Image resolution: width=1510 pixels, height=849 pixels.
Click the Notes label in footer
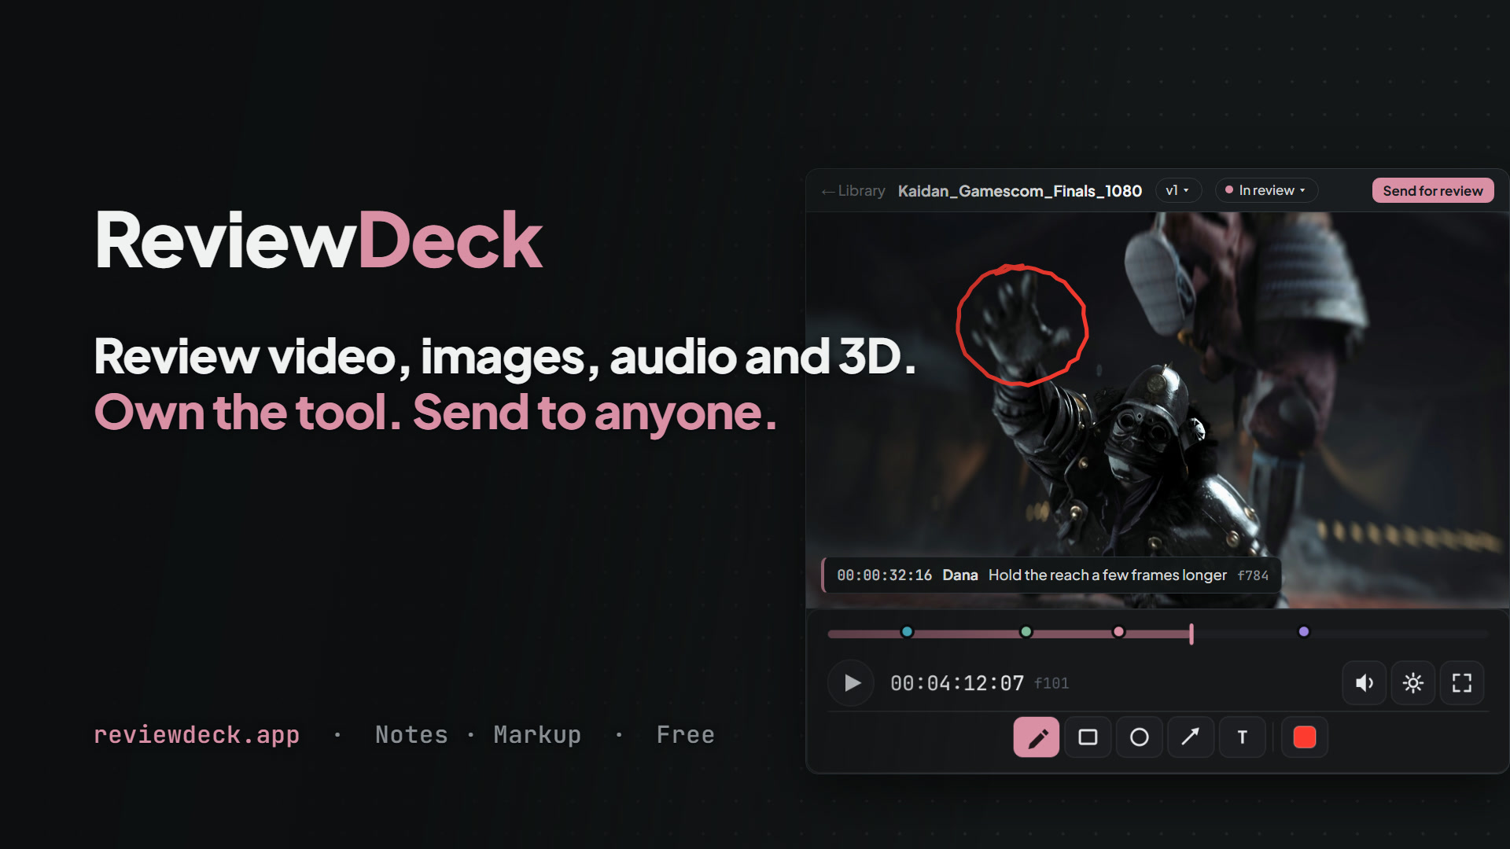pyautogui.click(x=411, y=735)
